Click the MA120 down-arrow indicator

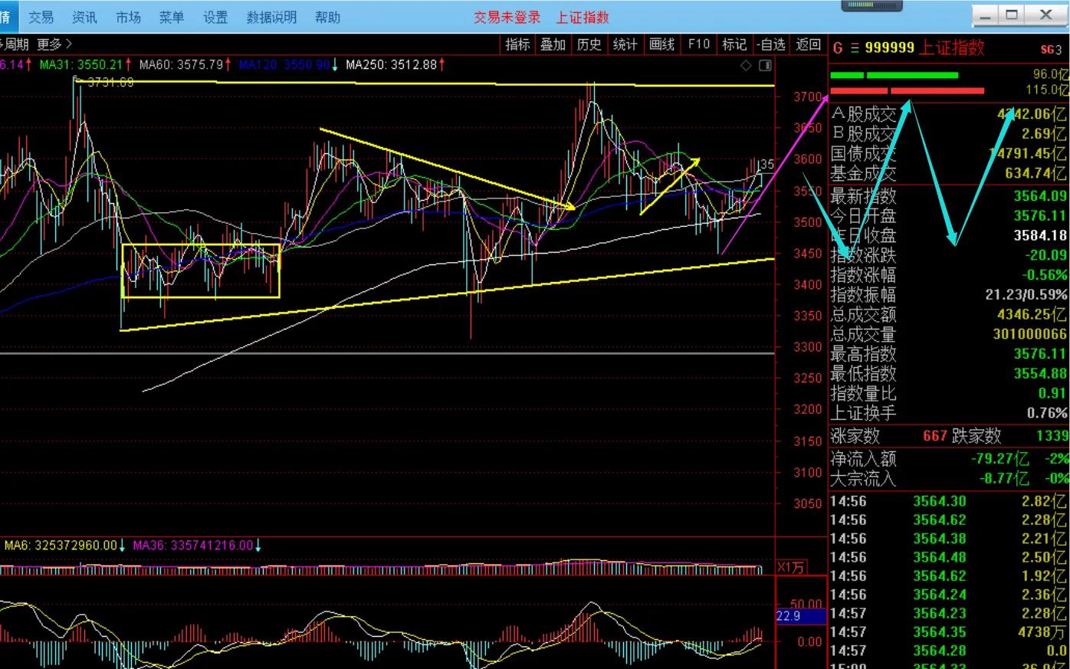click(x=335, y=64)
